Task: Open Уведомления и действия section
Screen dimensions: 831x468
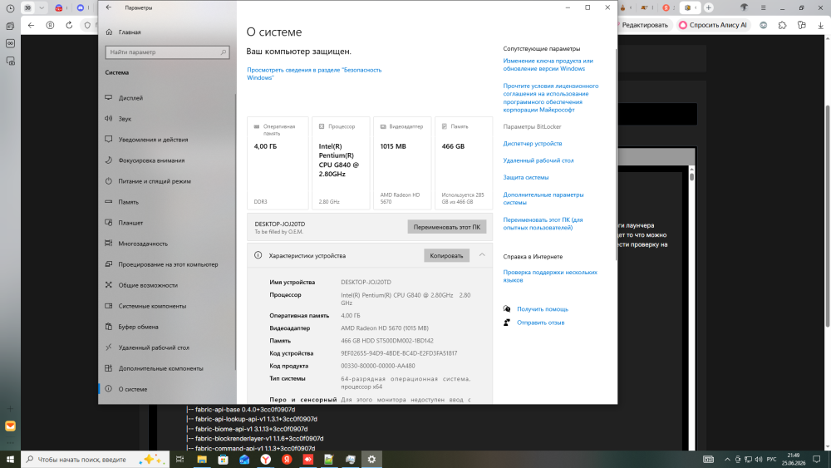Action: (x=153, y=140)
